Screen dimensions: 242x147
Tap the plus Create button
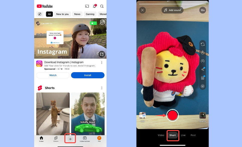70,139
